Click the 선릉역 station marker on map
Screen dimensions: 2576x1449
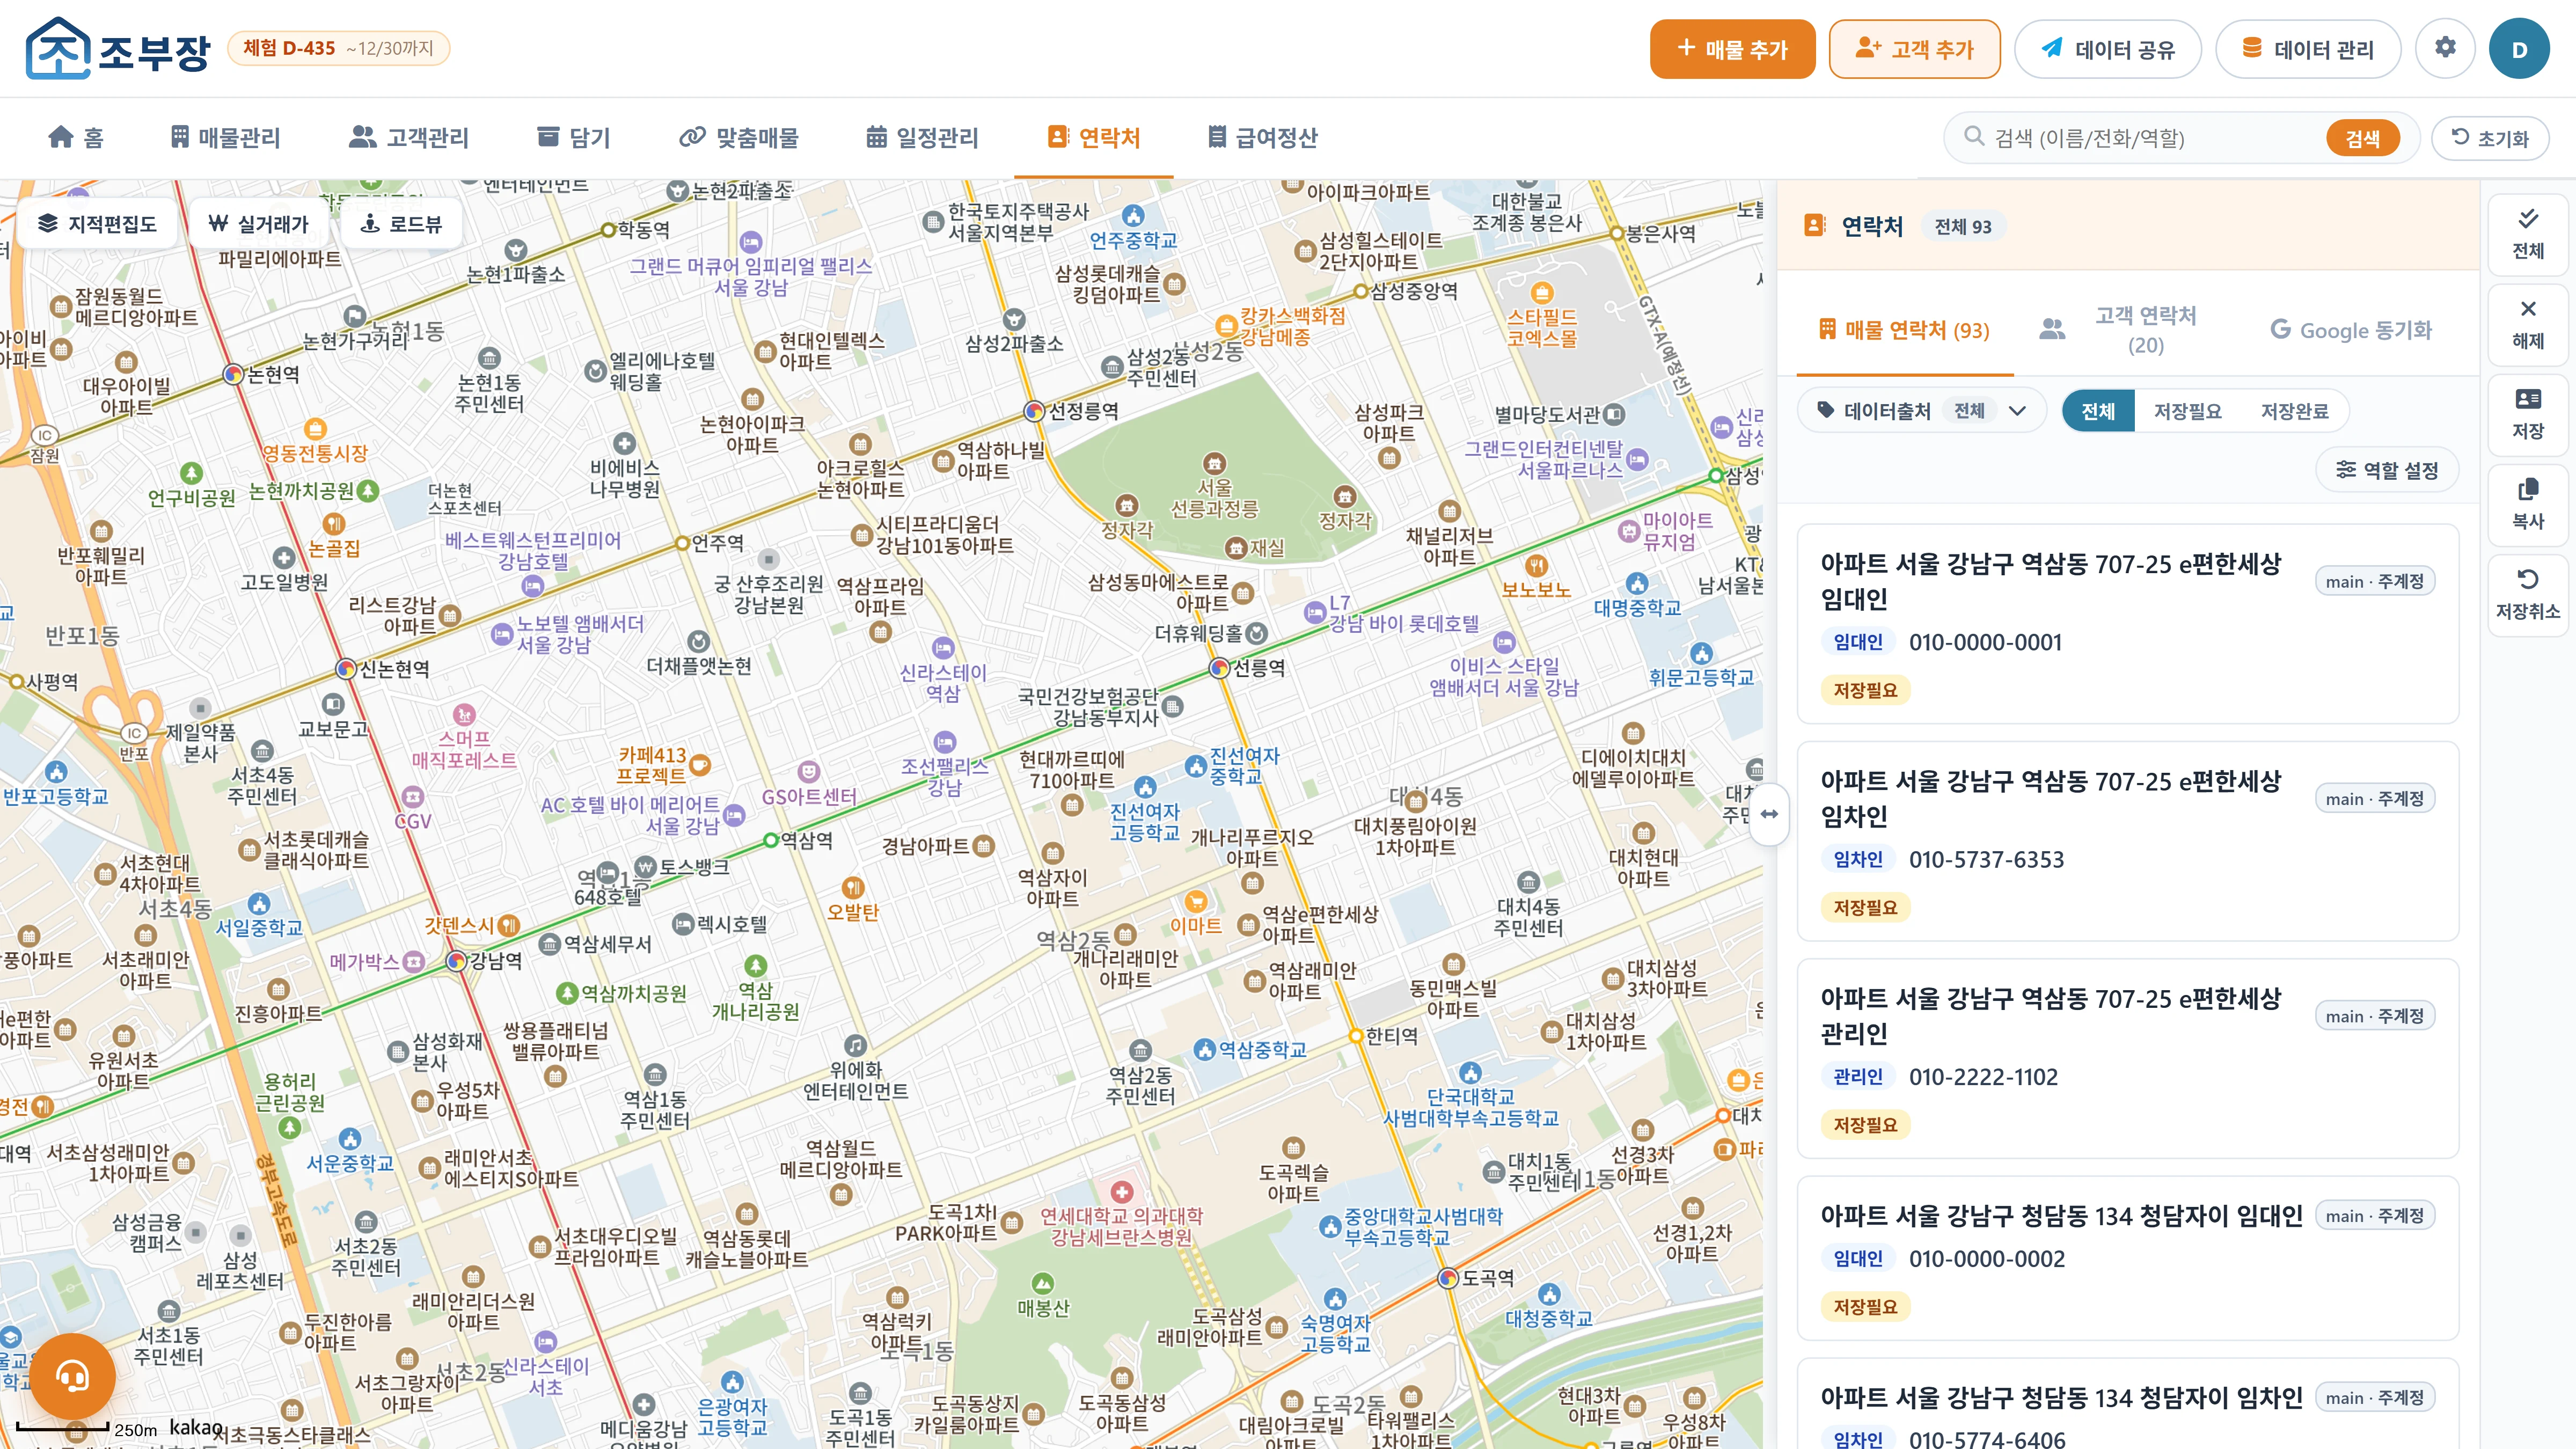pos(1219,668)
